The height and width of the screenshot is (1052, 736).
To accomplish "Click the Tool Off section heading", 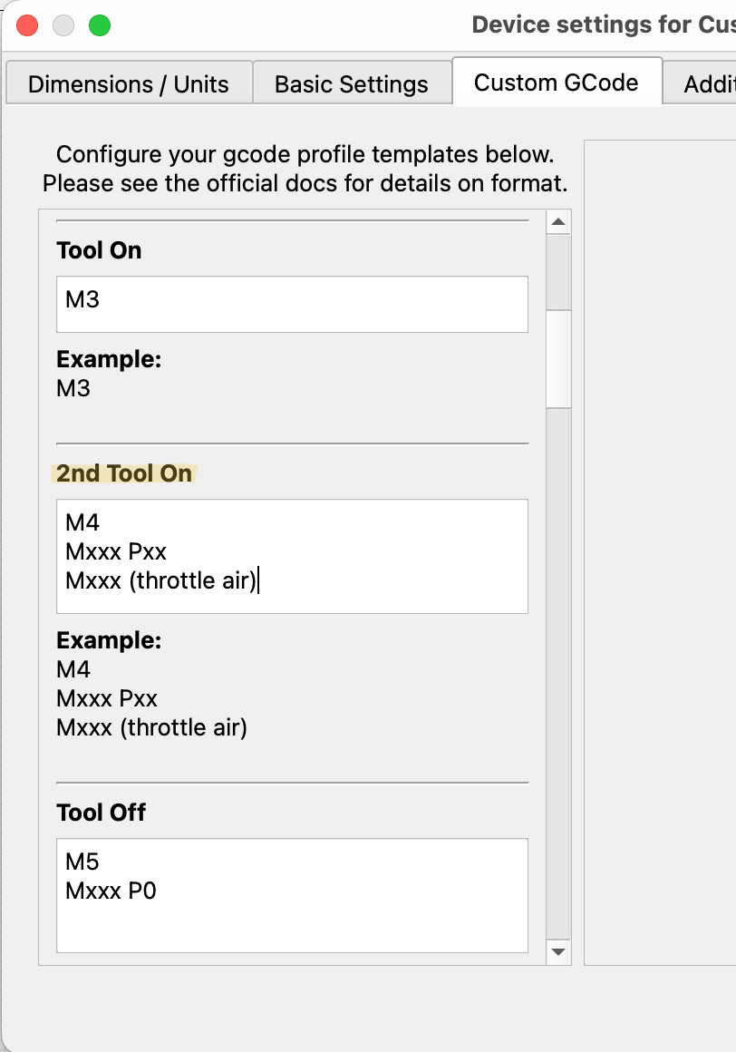I will [x=101, y=813].
